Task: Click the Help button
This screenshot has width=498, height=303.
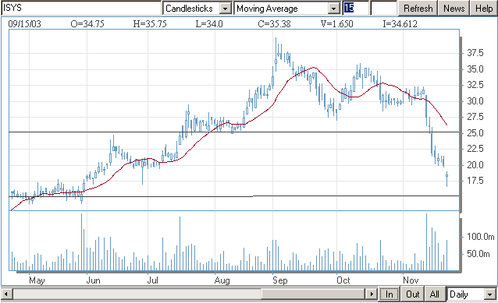Action: [484, 9]
